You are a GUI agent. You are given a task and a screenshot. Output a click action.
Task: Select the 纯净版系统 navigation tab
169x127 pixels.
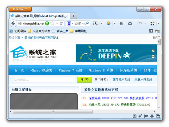coord(128,70)
